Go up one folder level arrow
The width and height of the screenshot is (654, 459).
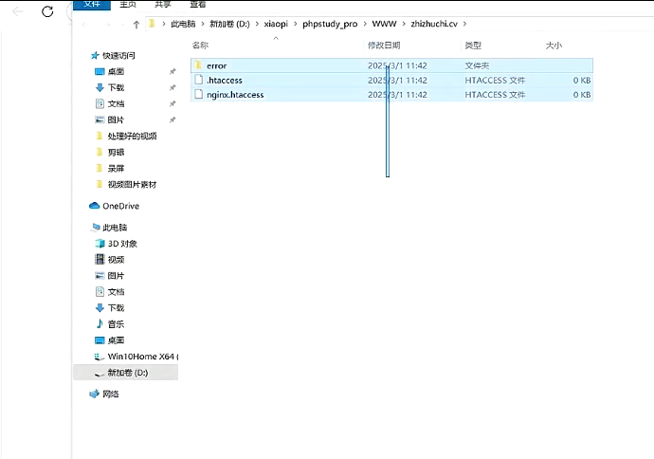[x=136, y=25]
